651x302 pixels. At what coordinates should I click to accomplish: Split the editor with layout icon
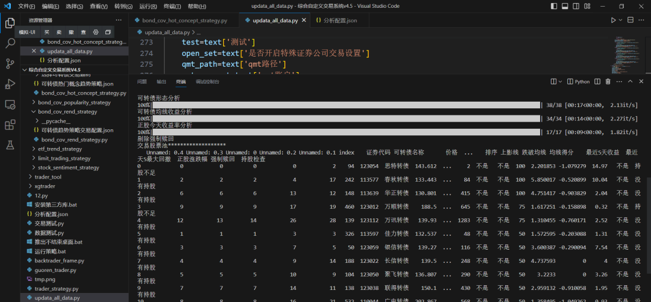(x=631, y=20)
